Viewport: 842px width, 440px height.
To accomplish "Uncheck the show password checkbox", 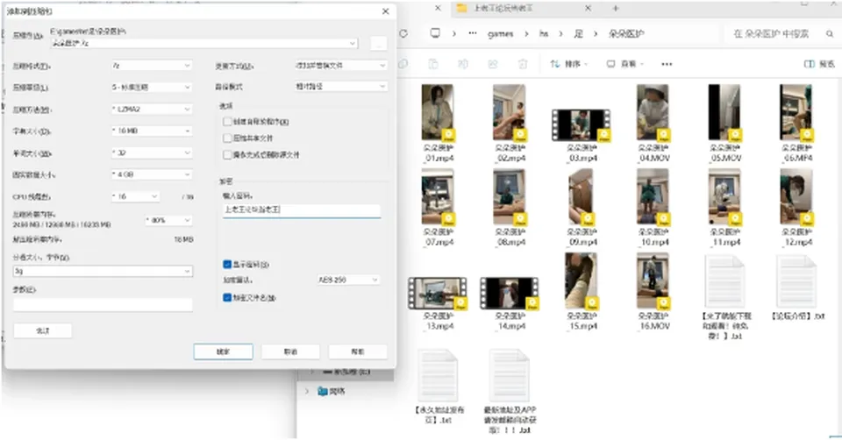I will pos(227,264).
